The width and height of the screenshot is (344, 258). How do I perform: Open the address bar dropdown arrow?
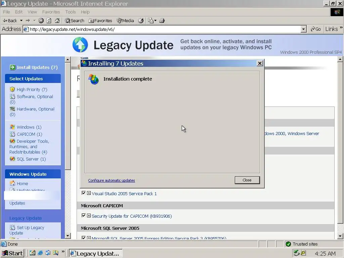(303, 29)
